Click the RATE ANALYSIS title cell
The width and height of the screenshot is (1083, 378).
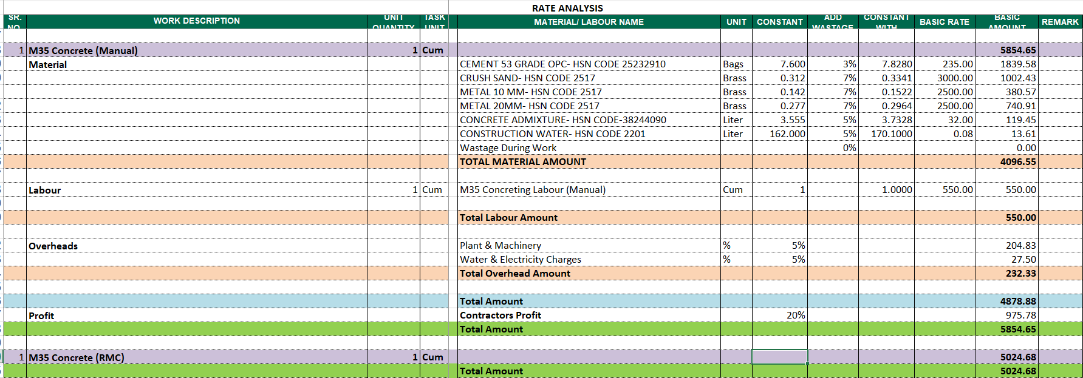coord(567,8)
